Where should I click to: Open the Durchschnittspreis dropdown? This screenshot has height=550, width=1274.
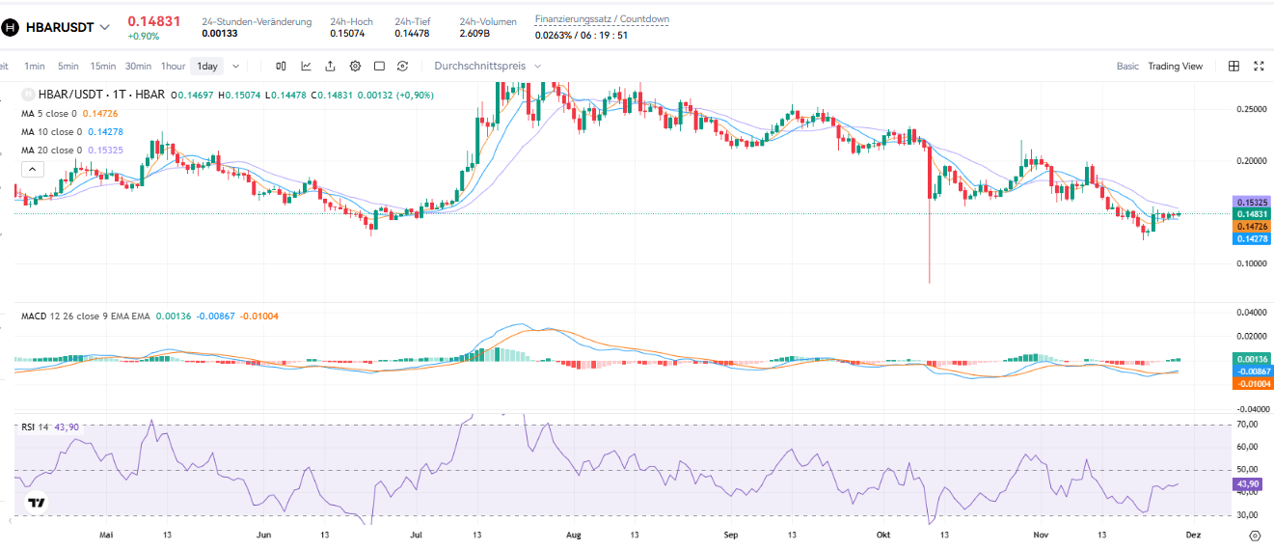[x=487, y=67]
